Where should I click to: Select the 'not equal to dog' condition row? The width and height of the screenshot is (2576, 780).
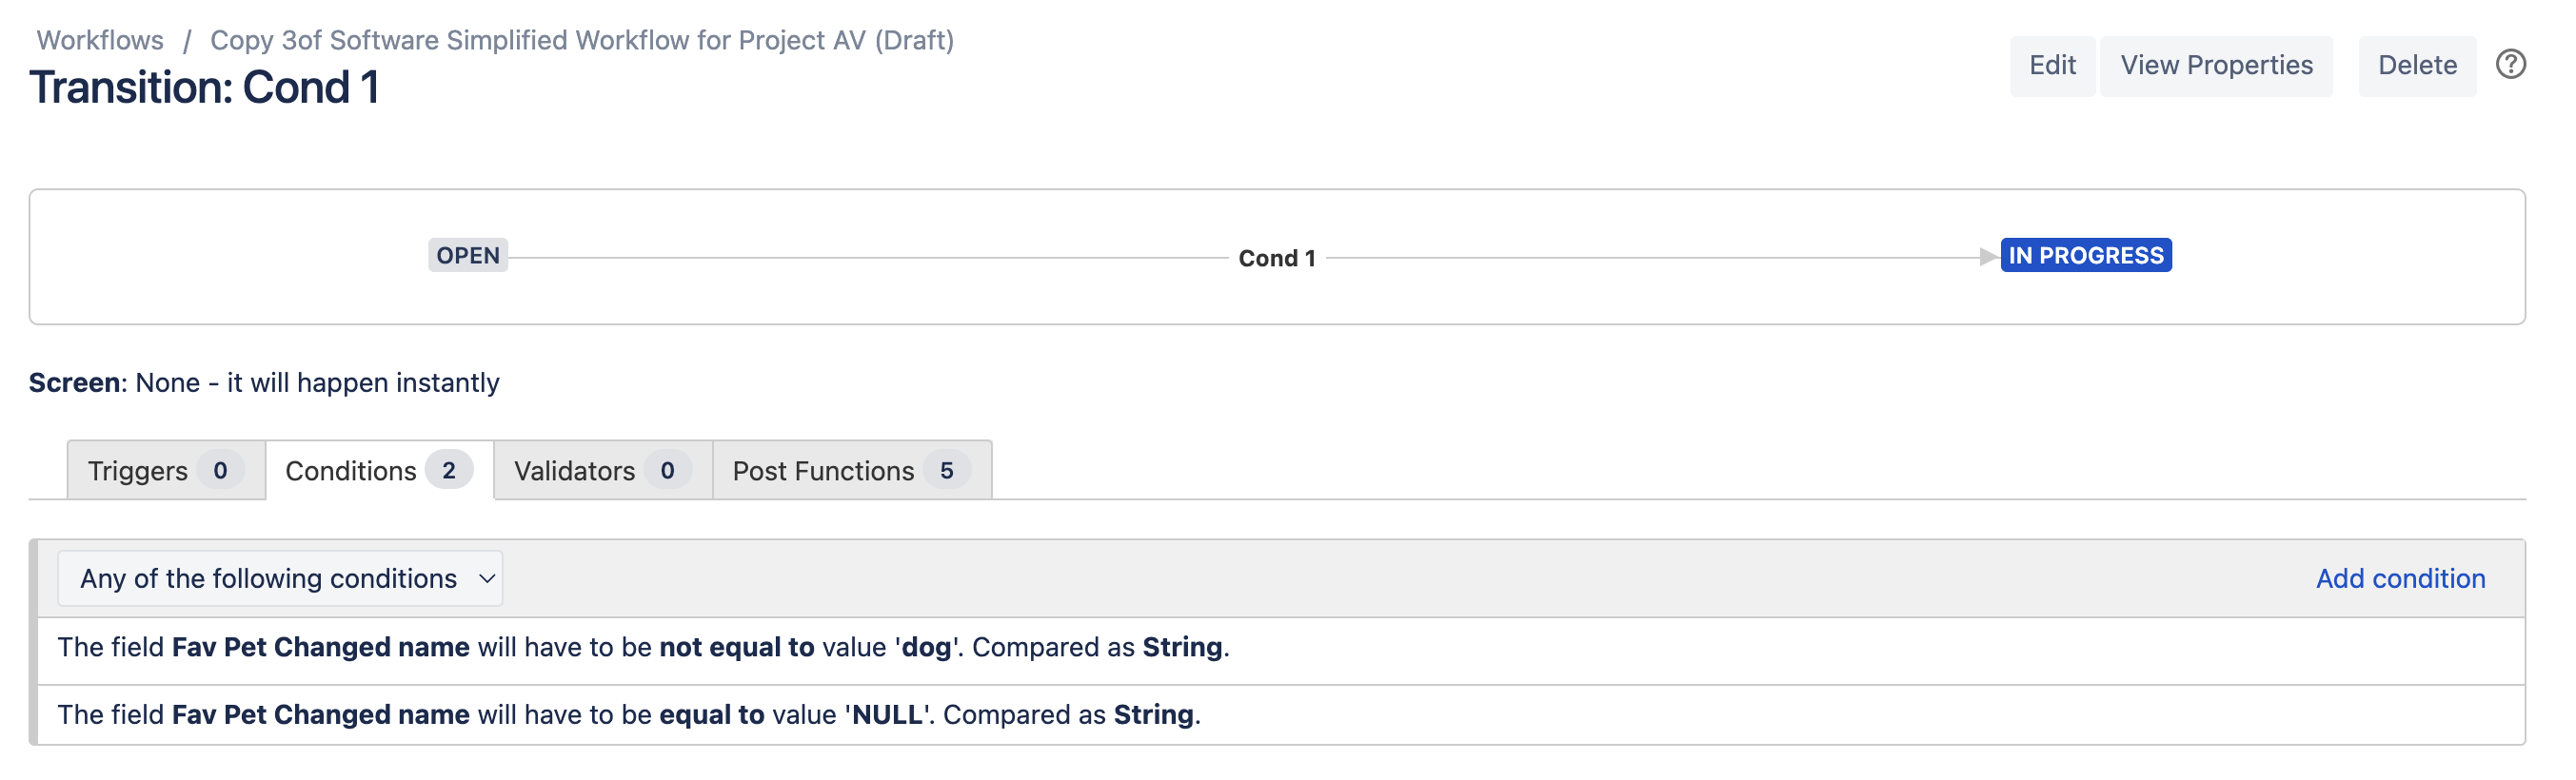(1281, 648)
